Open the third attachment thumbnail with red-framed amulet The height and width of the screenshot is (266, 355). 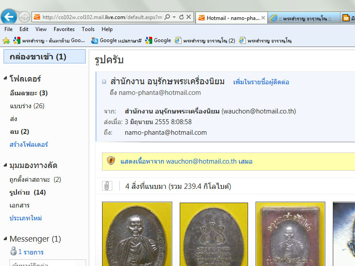tap(290, 234)
